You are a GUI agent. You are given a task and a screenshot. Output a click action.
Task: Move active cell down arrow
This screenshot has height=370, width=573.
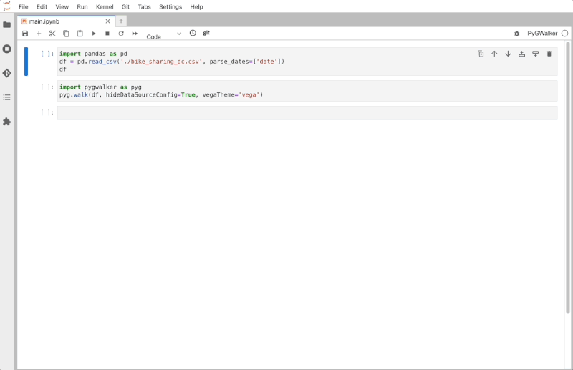(x=508, y=54)
